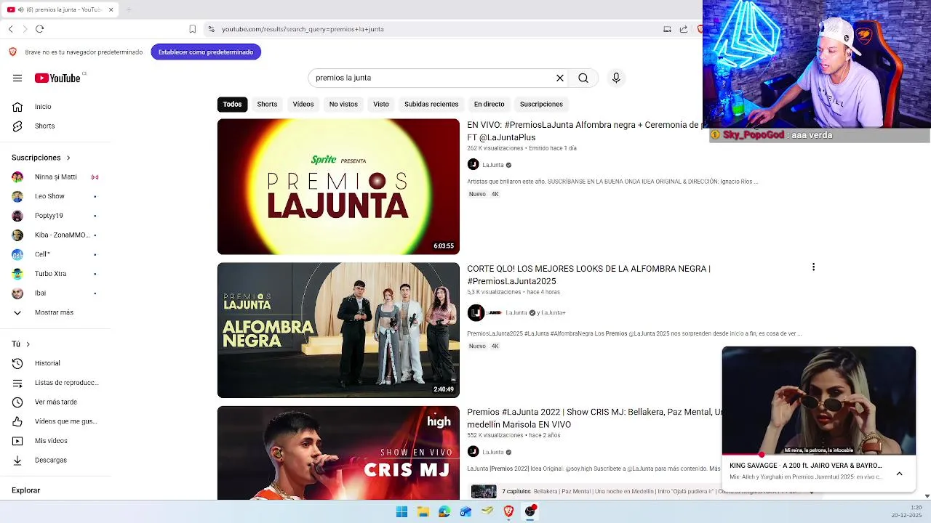Image resolution: width=931 pixels, height=523 pixels.
Task: Click the browser address bar URL
Action: (303, 29)
